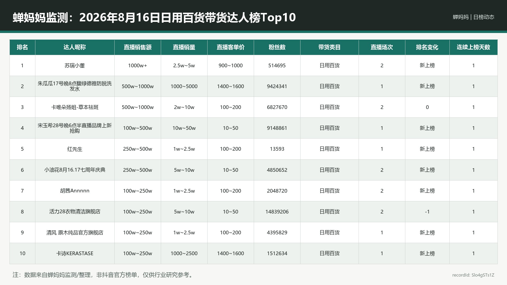Click the 粉丝数 column header

[x=277, y=47]
